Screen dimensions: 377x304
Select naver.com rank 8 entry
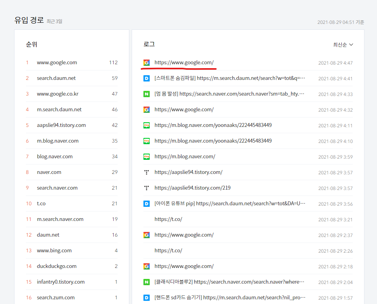[49, 172]
